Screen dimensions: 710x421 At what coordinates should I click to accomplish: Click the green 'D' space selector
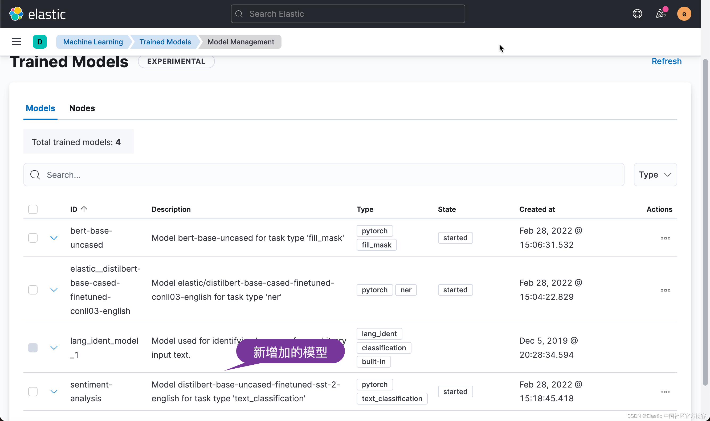[39, 42]
